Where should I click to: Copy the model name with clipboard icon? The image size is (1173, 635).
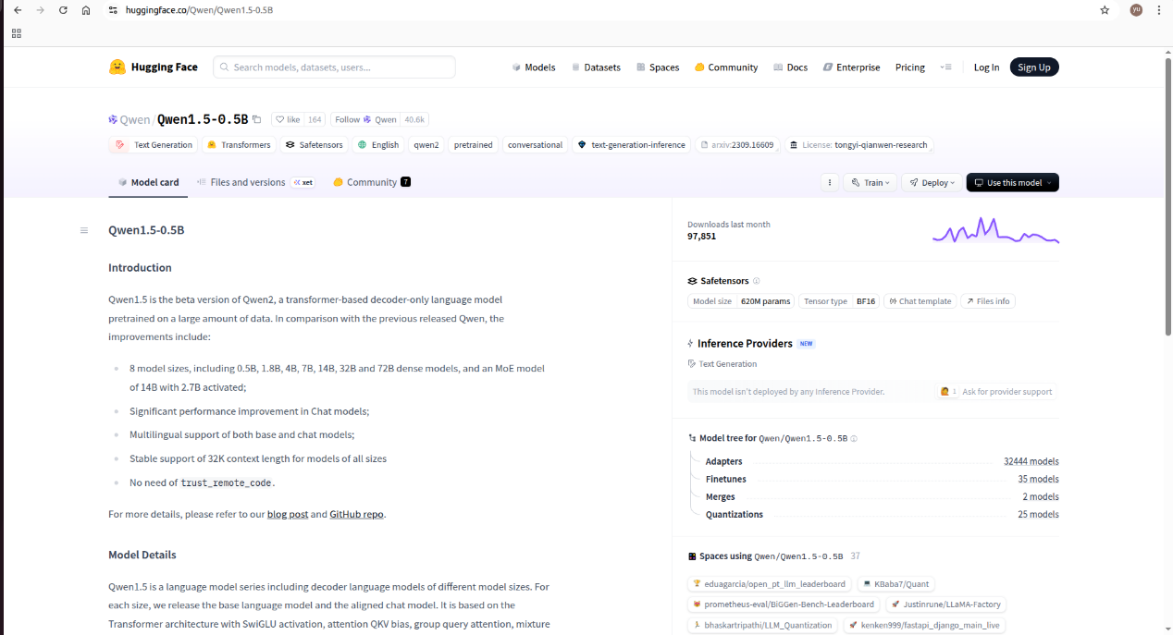pyautogui.click(x=257, y=119)
